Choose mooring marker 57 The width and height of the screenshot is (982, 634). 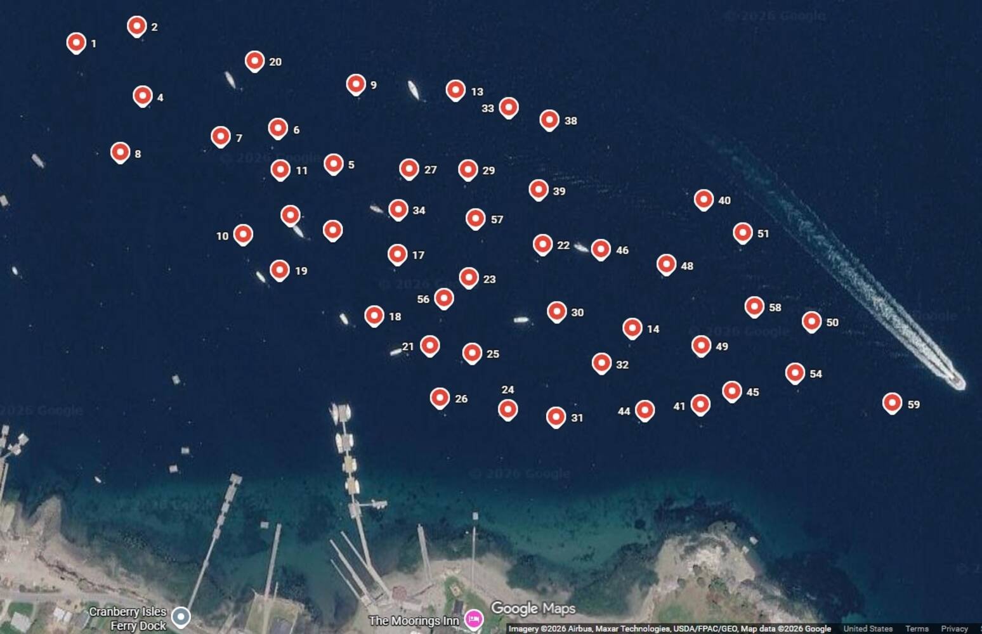475,219
